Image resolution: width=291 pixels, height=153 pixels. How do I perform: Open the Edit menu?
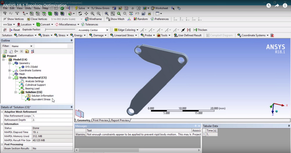[12, 8]
